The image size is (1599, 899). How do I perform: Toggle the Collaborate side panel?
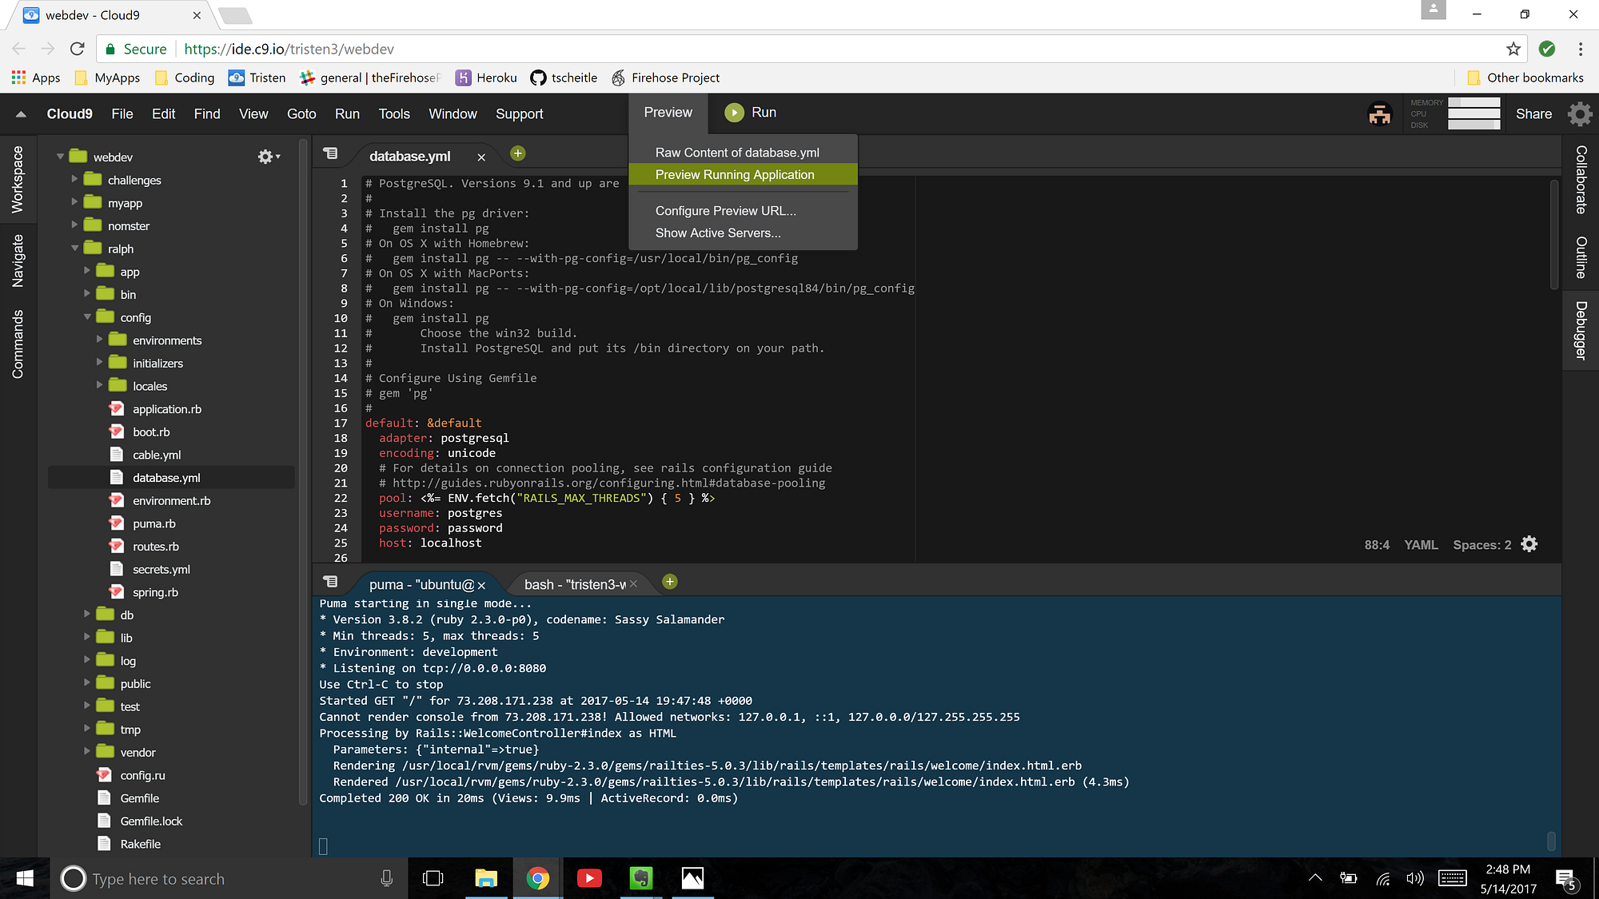tap(1581, 180)
